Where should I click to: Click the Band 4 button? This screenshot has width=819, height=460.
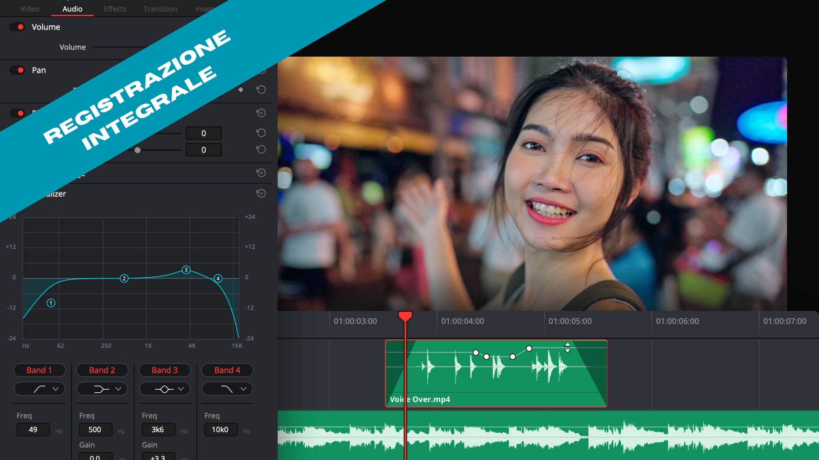[x=227, y=370]
